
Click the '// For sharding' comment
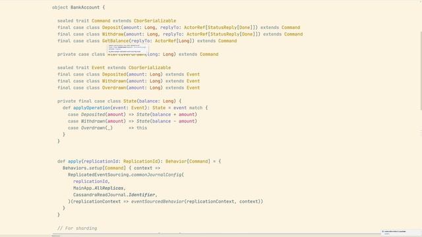(x=77, y=228)
